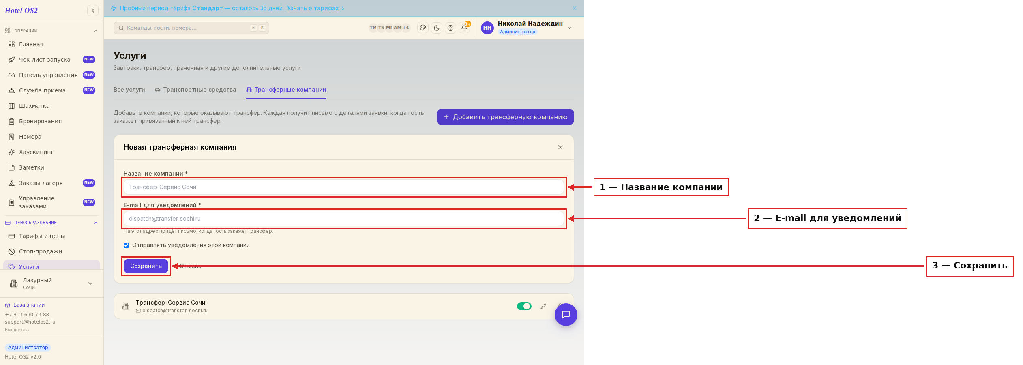Image resolution: width=1023 pixels, height=365 pixels.
Task: Select Услуги in the sidebar
Action: point(51,265)
